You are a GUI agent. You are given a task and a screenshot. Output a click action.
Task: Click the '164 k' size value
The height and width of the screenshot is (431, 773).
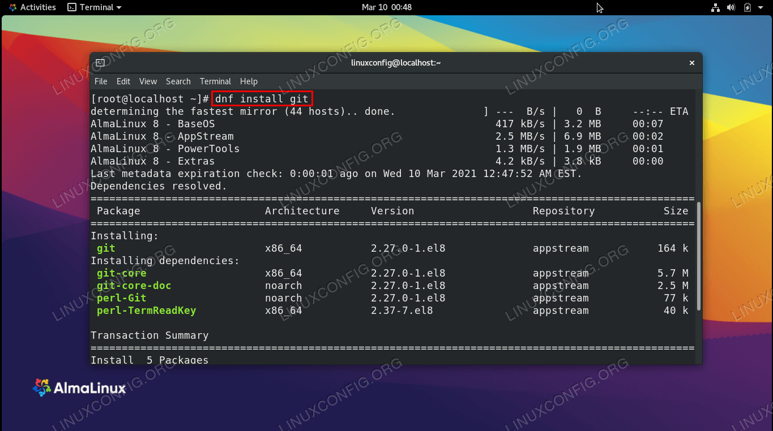[673, 248]
